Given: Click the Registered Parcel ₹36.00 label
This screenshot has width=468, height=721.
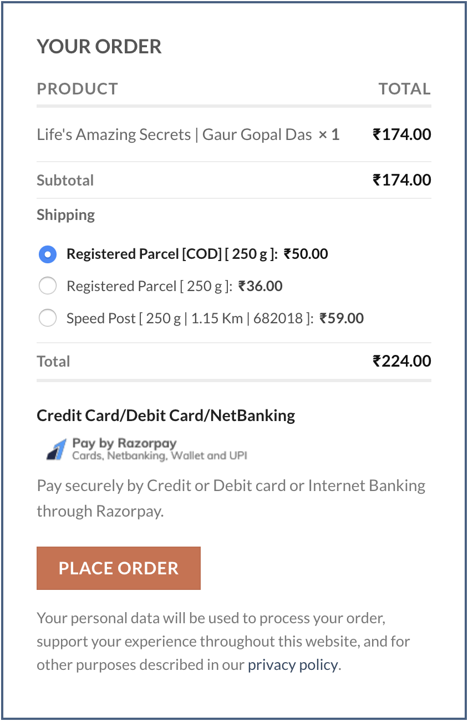Looking at the screenshot, I should point(175,287).
